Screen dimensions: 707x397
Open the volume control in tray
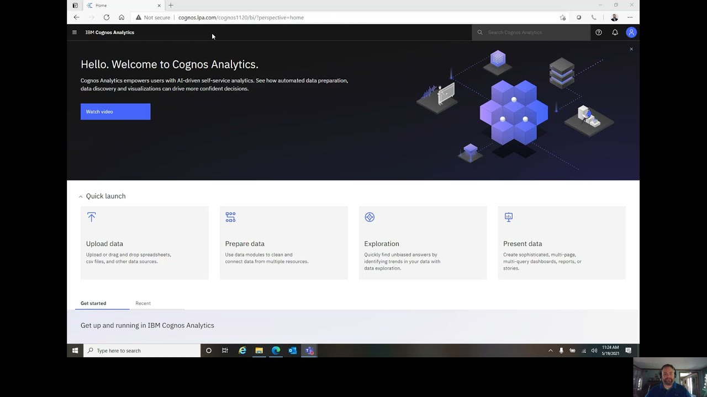[594, 351]
